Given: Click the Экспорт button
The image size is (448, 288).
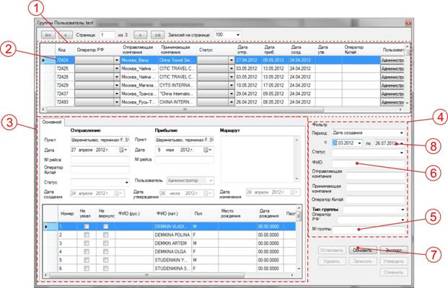Looking at the screenshot, I should click(394, 250).
